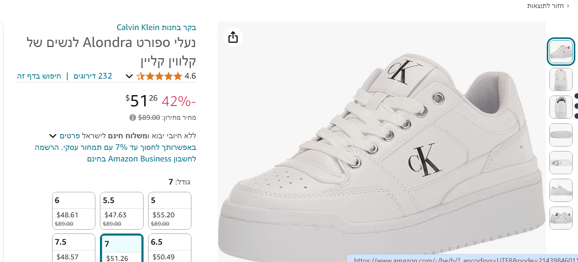
Task: Select the front-view shoe thumbnail
Action: click(x=561, y=79)
